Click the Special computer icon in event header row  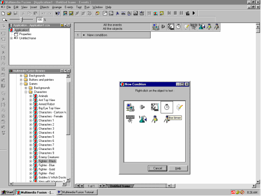pyautogui.click(x=156, y=27)
